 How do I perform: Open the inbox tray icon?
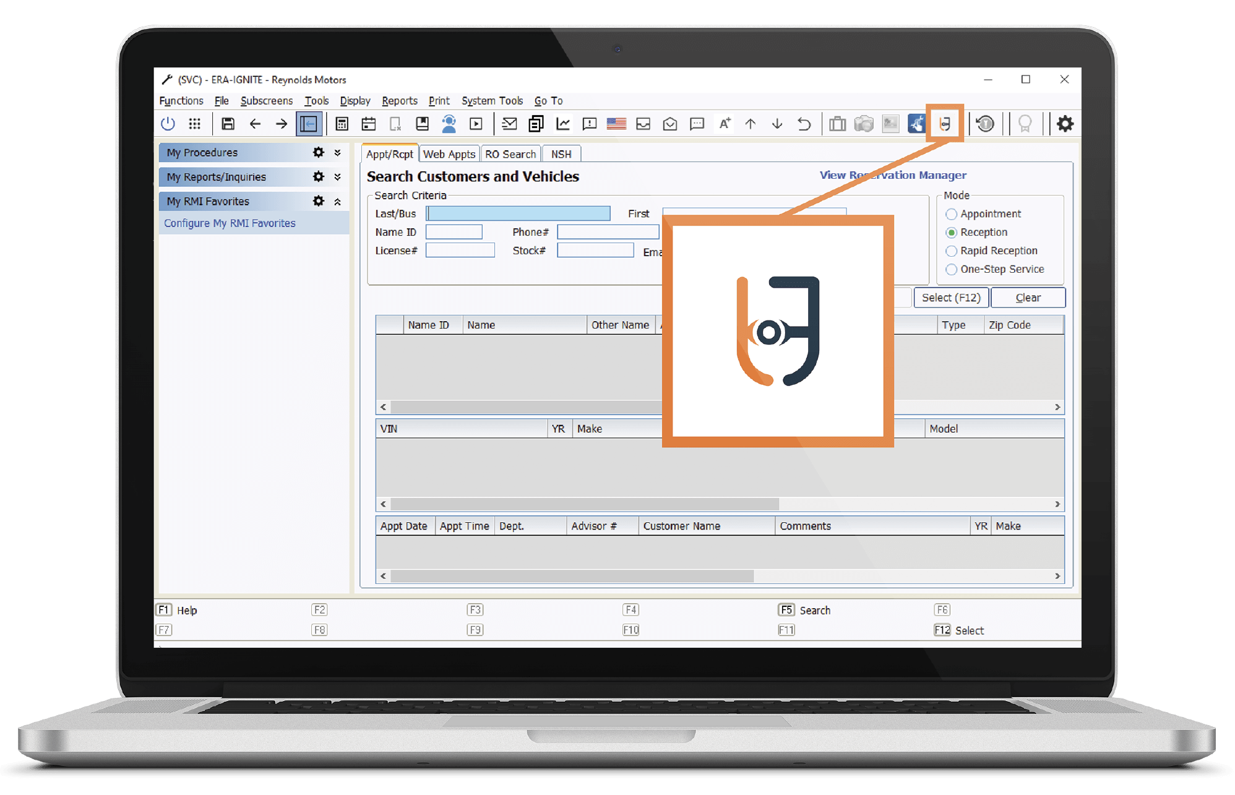643,124
